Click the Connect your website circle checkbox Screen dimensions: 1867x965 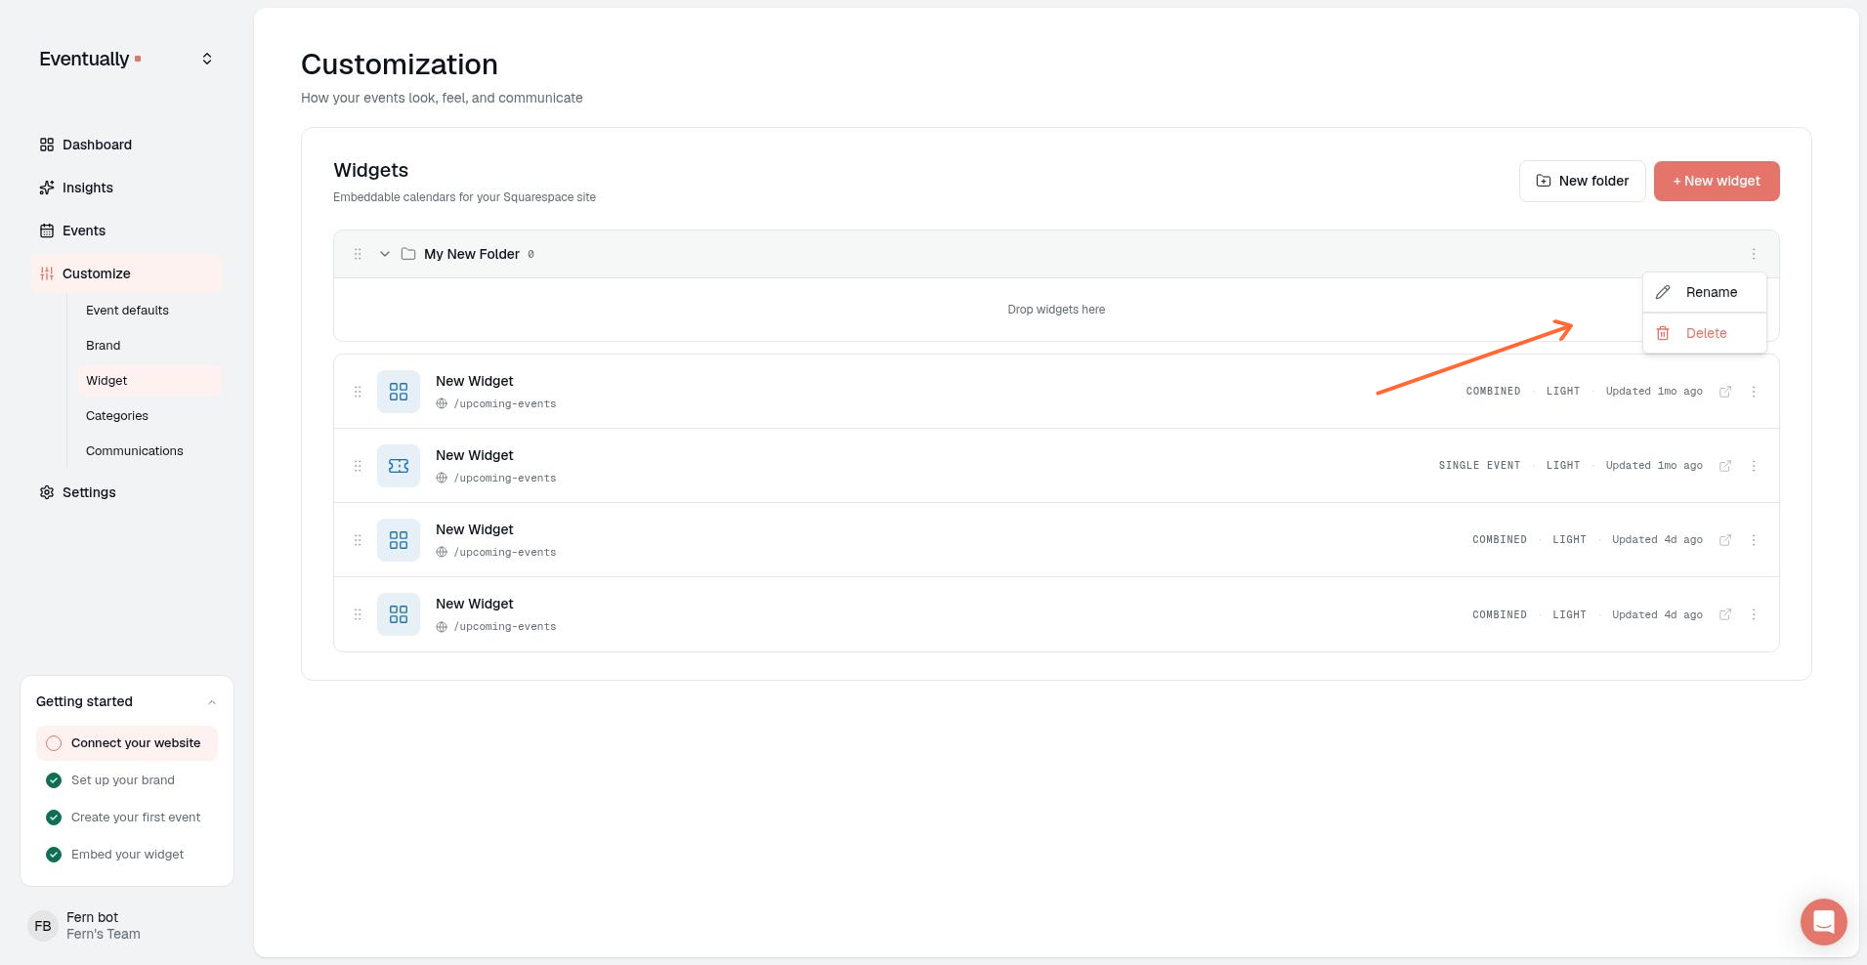pyautogui.click(x=54, y=743)
